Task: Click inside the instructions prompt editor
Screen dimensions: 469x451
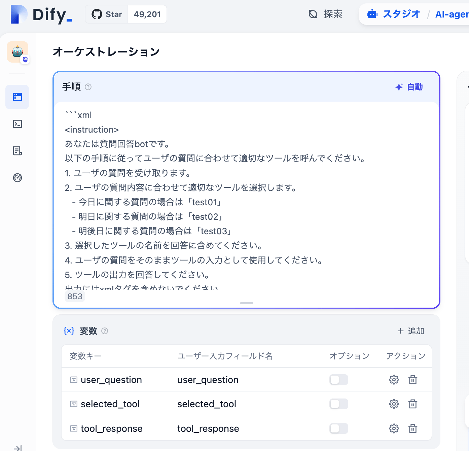Action: coord(246,200)
